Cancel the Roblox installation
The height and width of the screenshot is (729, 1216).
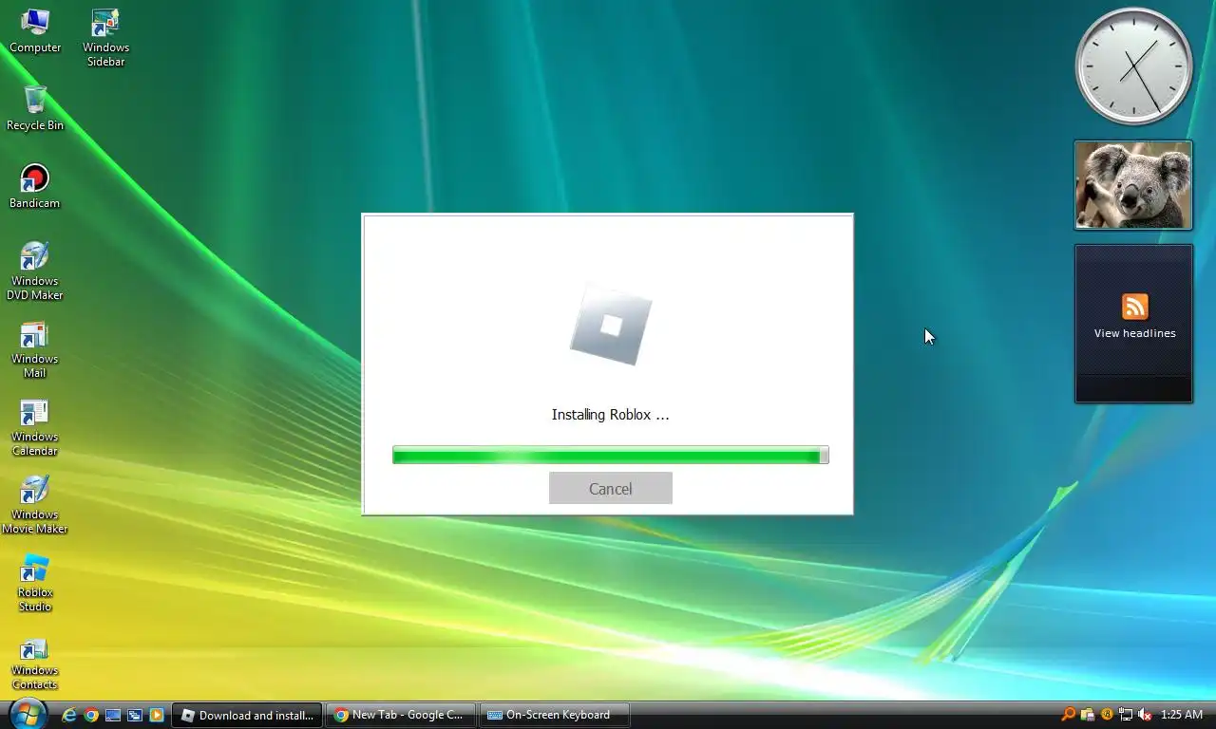click(x=610, y=488)
